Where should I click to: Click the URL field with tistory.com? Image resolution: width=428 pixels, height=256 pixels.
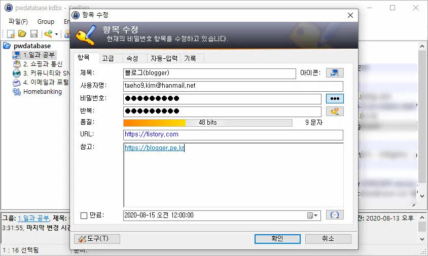tap(233, 134)
